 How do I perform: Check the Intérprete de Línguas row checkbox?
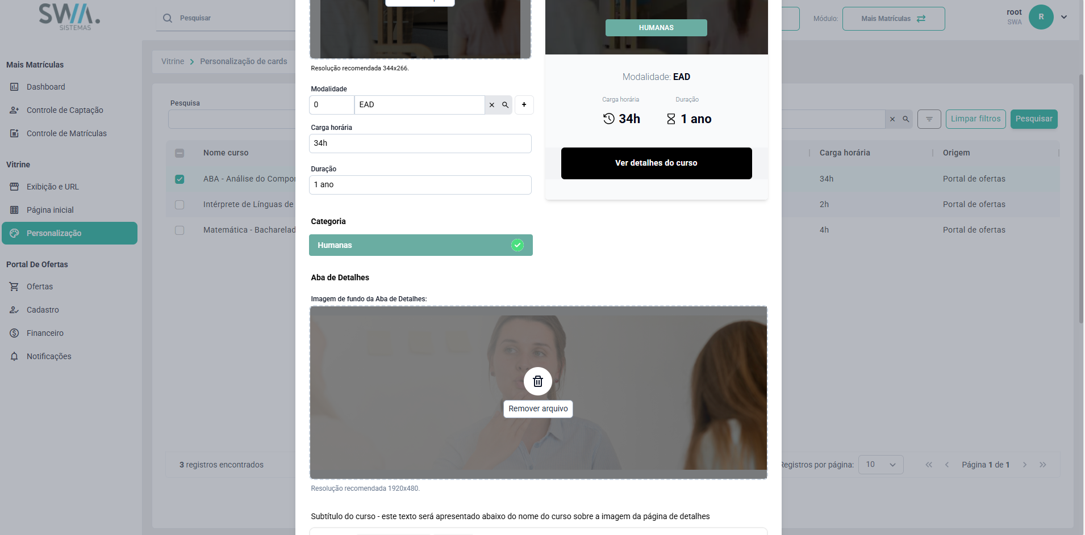click(x=180, y=205)
